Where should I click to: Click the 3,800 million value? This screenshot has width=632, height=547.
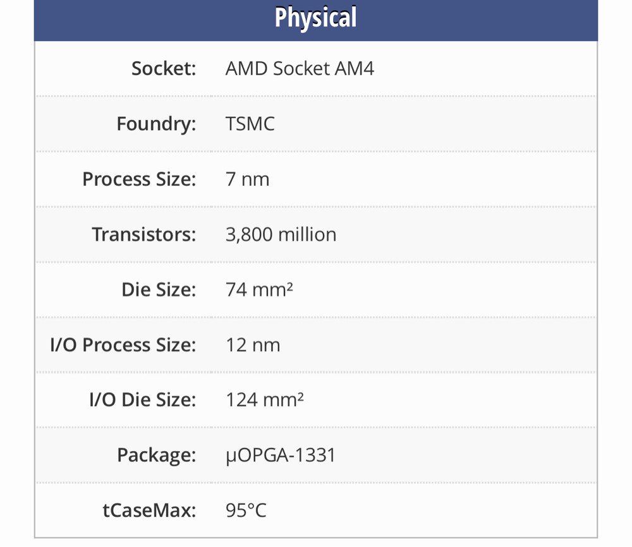click(281, 234)
